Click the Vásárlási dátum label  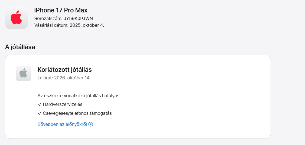click(51, 25)
